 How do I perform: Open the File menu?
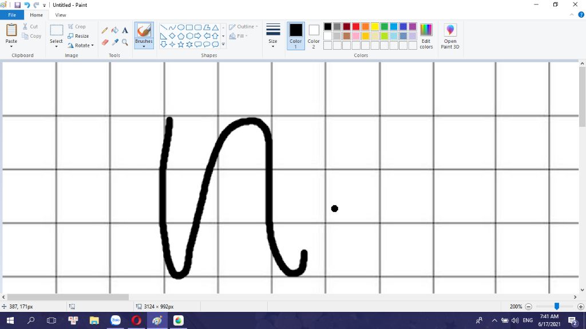coord(12,15)
